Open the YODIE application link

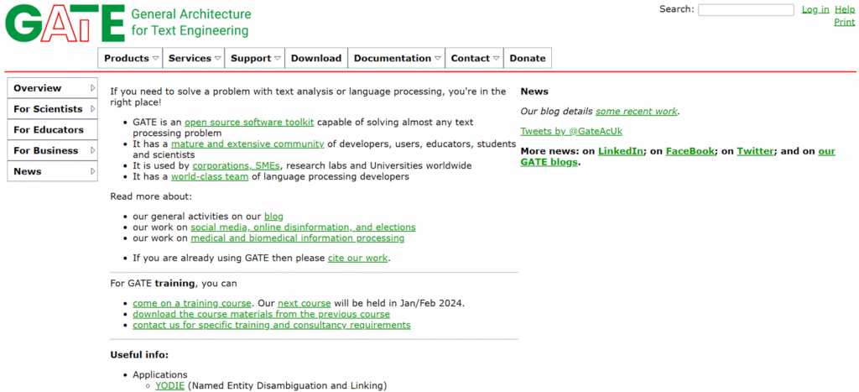169,386
